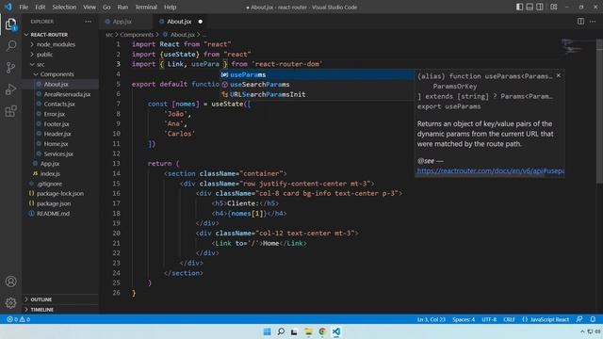603x339 pixels.
Task: Click the VS Code logo in title bar
Action: coord(8,7)
